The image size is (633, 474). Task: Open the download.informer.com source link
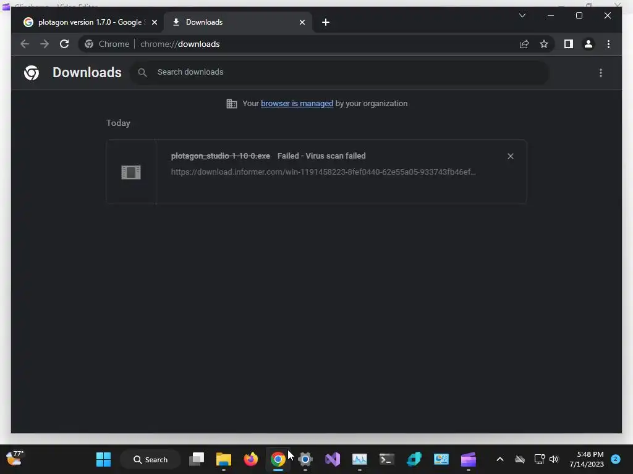pos(323,172)
